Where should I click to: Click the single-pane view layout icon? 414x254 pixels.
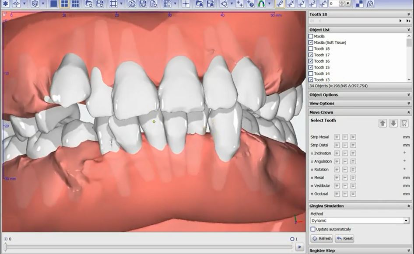[x=53, y=4]
